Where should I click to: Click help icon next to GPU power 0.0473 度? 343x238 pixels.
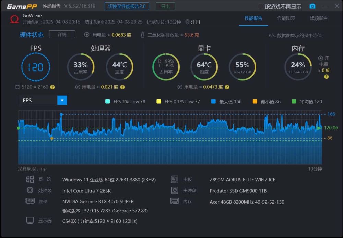[227, 87]
